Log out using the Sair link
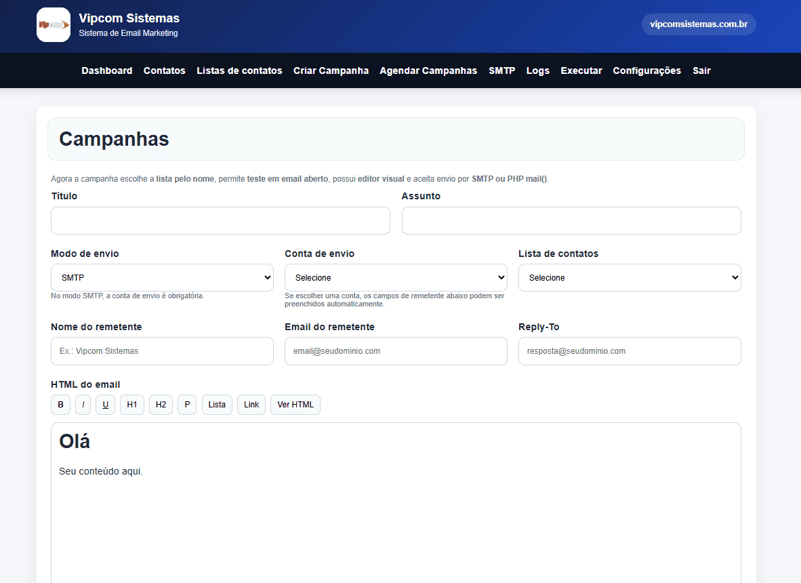This screenshot has height=583, width=801. [701, 71]
